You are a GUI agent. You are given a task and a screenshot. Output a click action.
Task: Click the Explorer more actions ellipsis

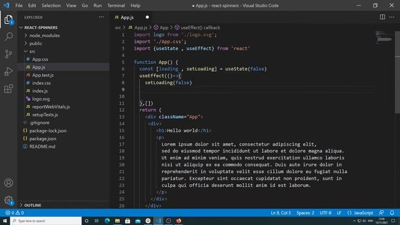pos(101,17)
